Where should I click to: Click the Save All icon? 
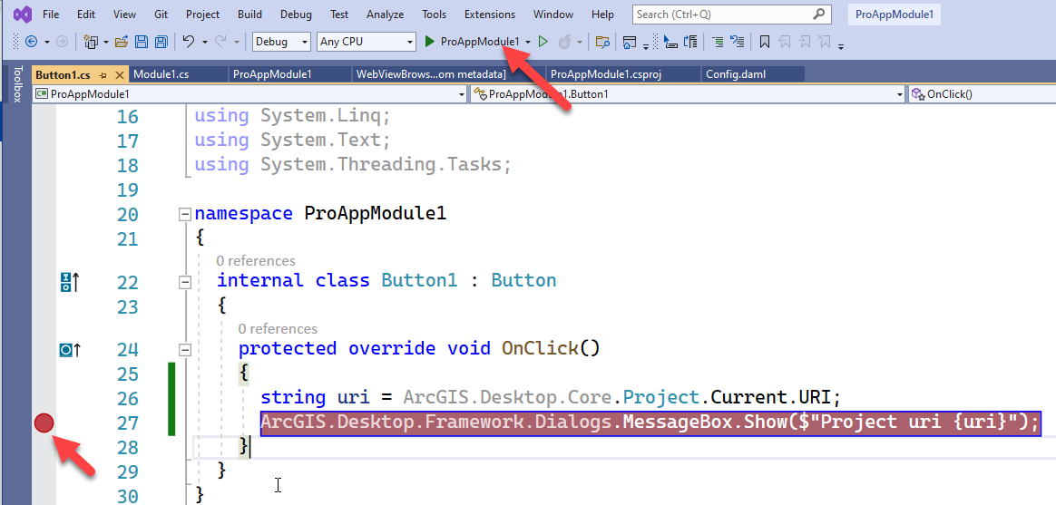pos(161,42)
